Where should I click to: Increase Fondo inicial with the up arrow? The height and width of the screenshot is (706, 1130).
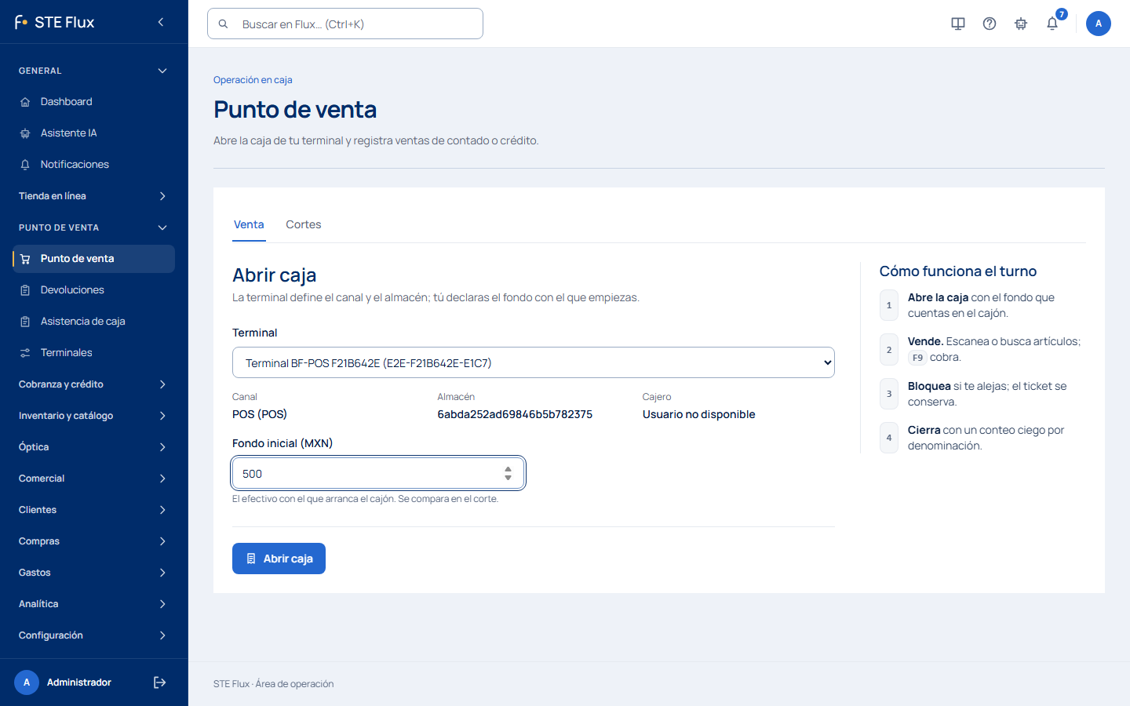508,469
